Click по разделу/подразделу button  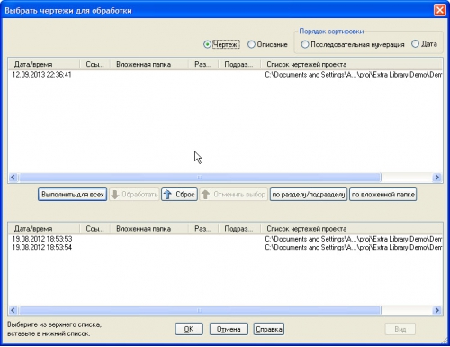[309, 195]
